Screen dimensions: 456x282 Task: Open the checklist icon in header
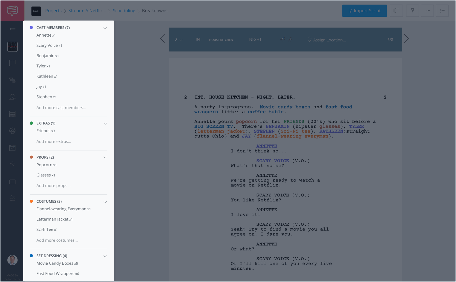442,11
